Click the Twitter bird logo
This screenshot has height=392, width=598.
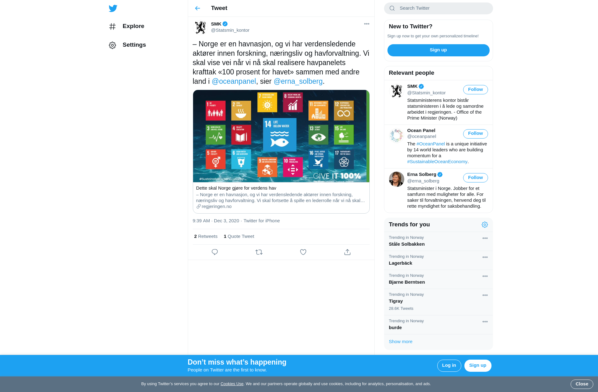(x=113, y=8)
